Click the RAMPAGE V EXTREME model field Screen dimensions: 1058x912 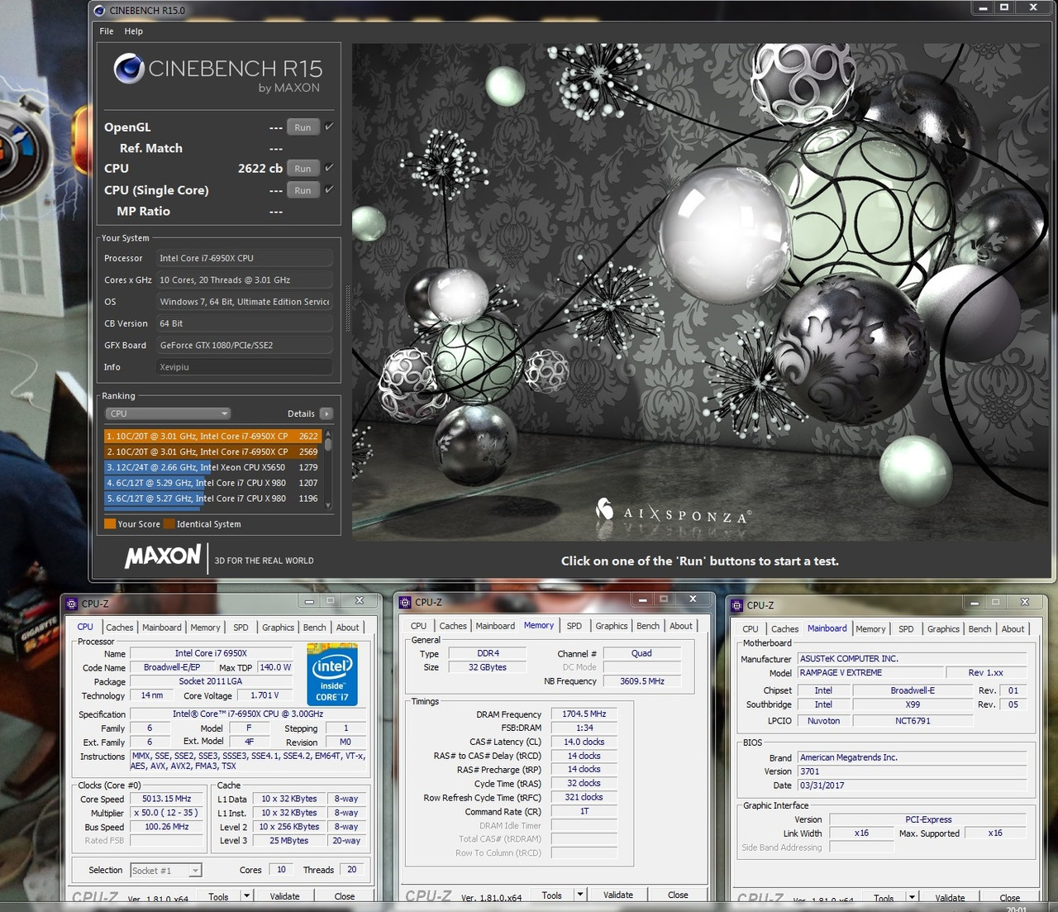point(870,672)
